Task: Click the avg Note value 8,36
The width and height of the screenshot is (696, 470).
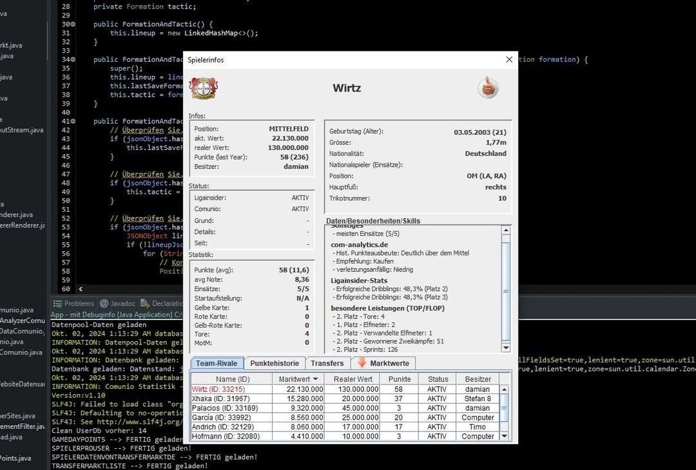Action: pyautogui.click(x=302, y=279)
